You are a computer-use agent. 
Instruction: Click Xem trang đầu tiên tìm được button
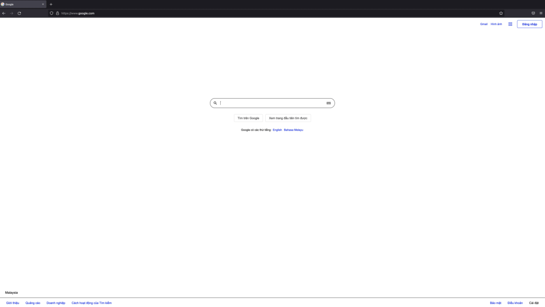[x=288, y=118]
